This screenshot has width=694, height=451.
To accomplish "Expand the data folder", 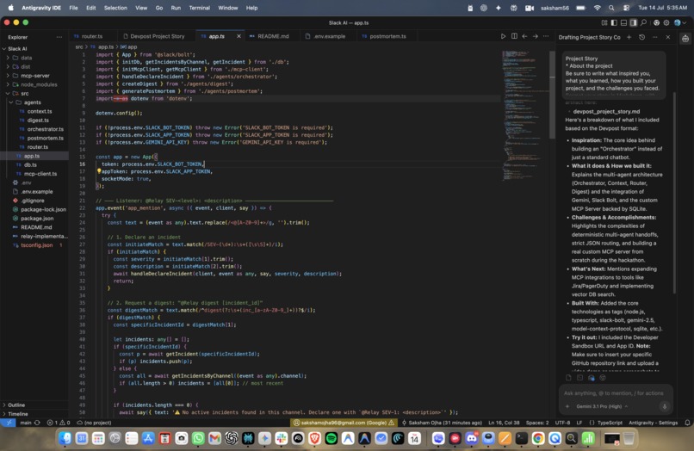I will click(x=26, y=58).
